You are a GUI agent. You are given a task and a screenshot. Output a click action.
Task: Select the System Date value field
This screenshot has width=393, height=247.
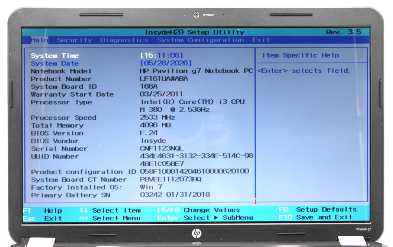pyautogui.click(x=166, y=63)
